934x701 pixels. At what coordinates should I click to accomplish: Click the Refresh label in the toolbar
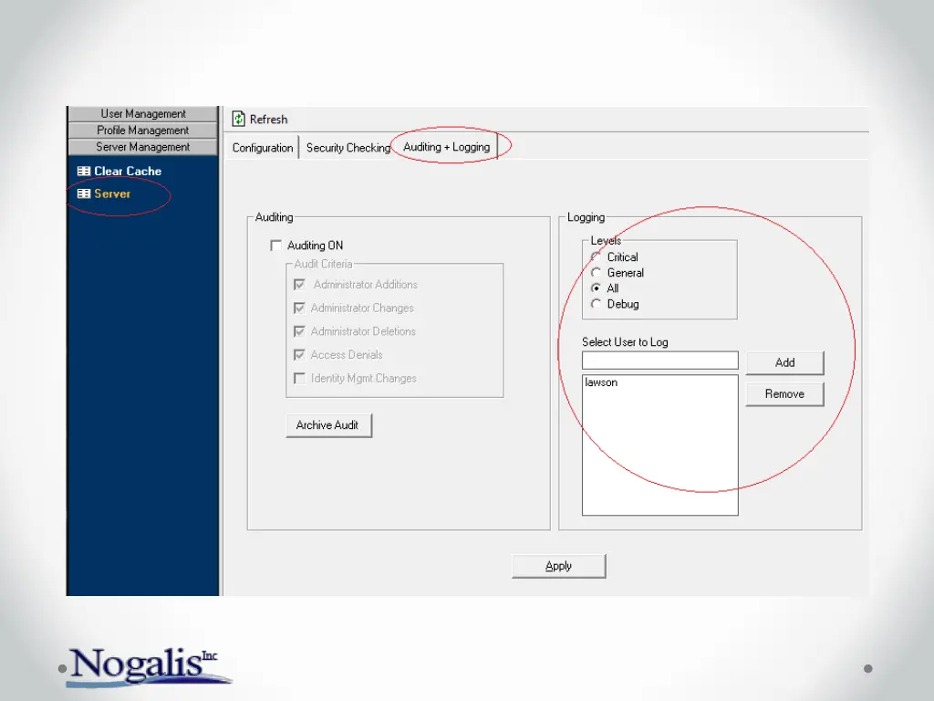(269, 120)
